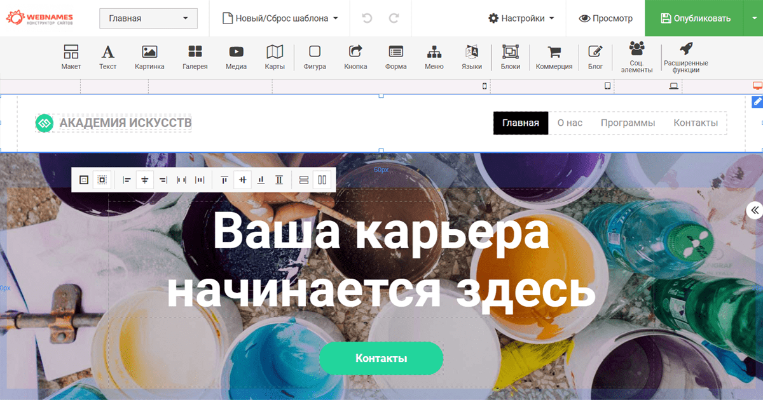Open the Просмотр preview
The image size is (763, 400).
(x=606, y=18)
